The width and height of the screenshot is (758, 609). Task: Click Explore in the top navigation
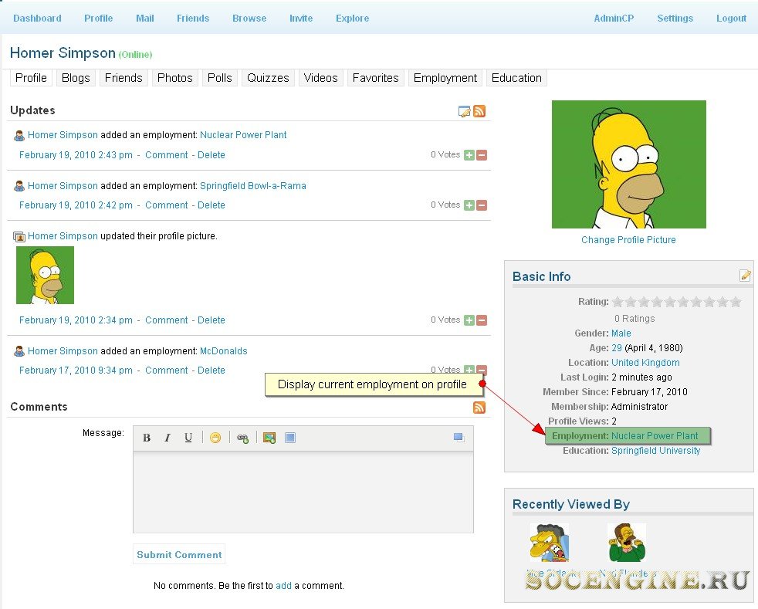353,19
